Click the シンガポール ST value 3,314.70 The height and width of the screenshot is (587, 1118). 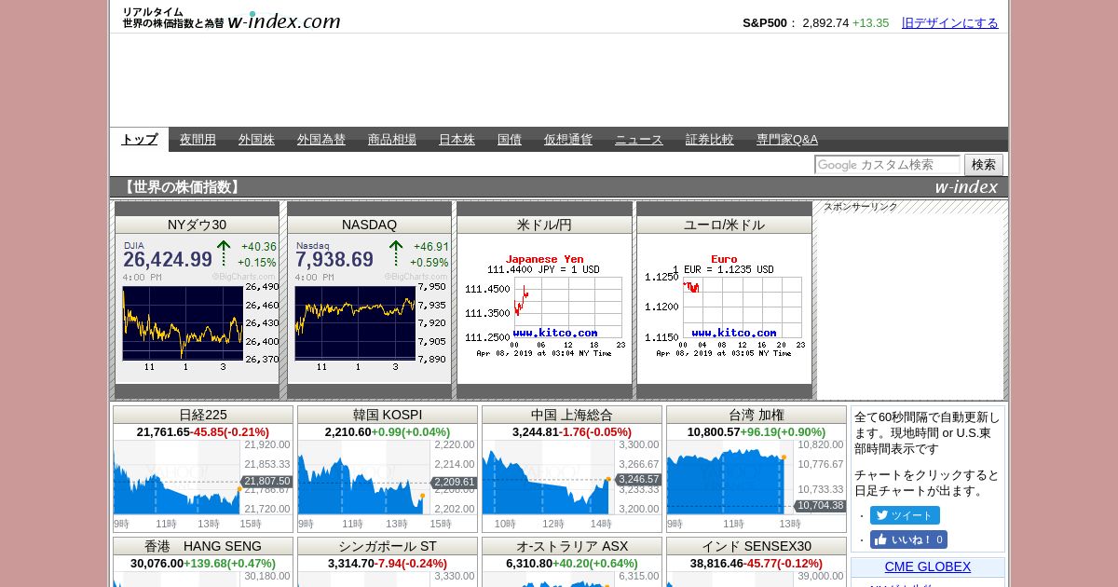tap(351, 564)
